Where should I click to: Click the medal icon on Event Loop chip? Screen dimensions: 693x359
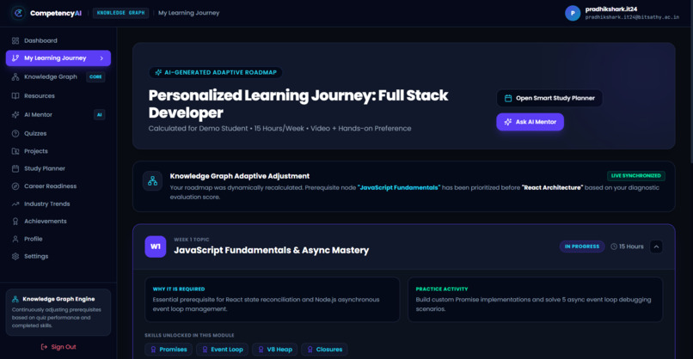205,350
